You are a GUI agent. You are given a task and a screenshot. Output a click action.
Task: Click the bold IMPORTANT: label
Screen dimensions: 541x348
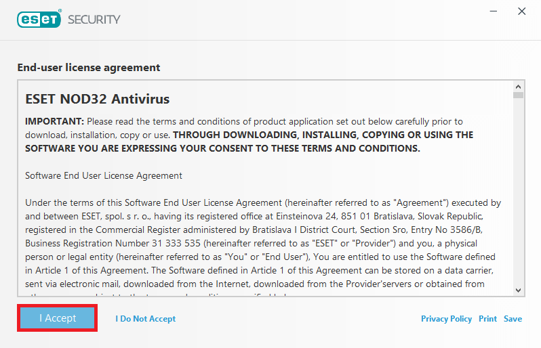54,121
